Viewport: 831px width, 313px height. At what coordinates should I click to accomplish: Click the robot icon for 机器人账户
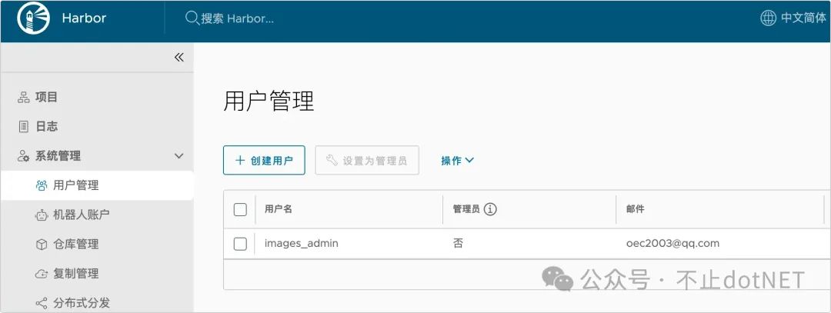tap(42, 215)
